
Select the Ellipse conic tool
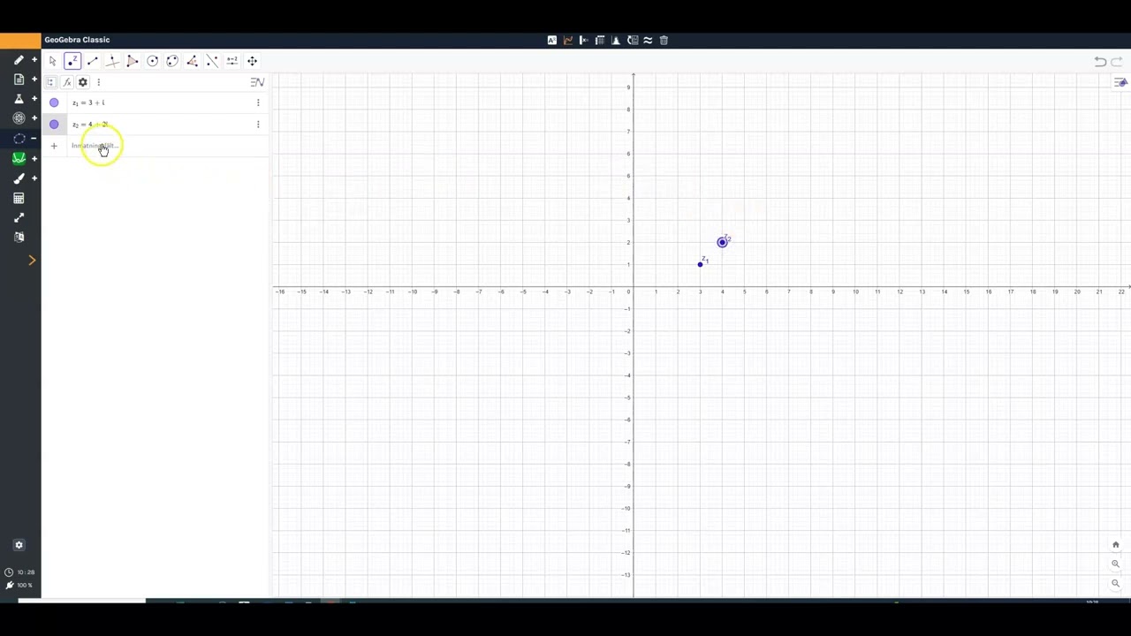pos(172,61)
